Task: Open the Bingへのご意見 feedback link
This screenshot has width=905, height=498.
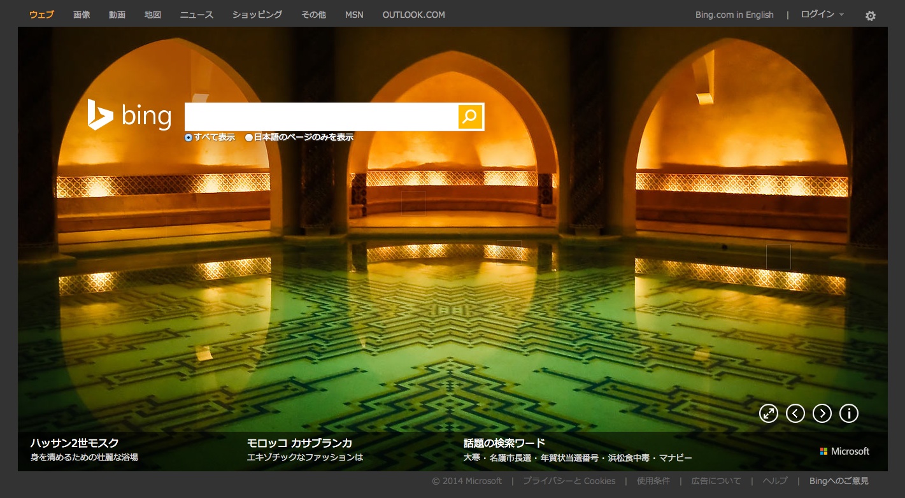Action: pyautogui.click(x=839, y=481)
